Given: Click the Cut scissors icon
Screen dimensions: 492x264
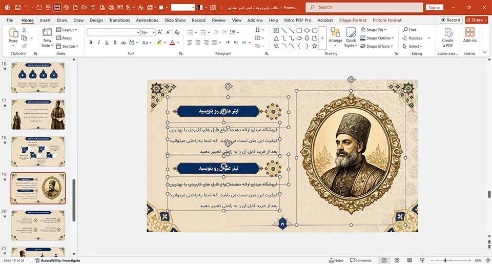Looking at the screenshot, I should (24, 30).
